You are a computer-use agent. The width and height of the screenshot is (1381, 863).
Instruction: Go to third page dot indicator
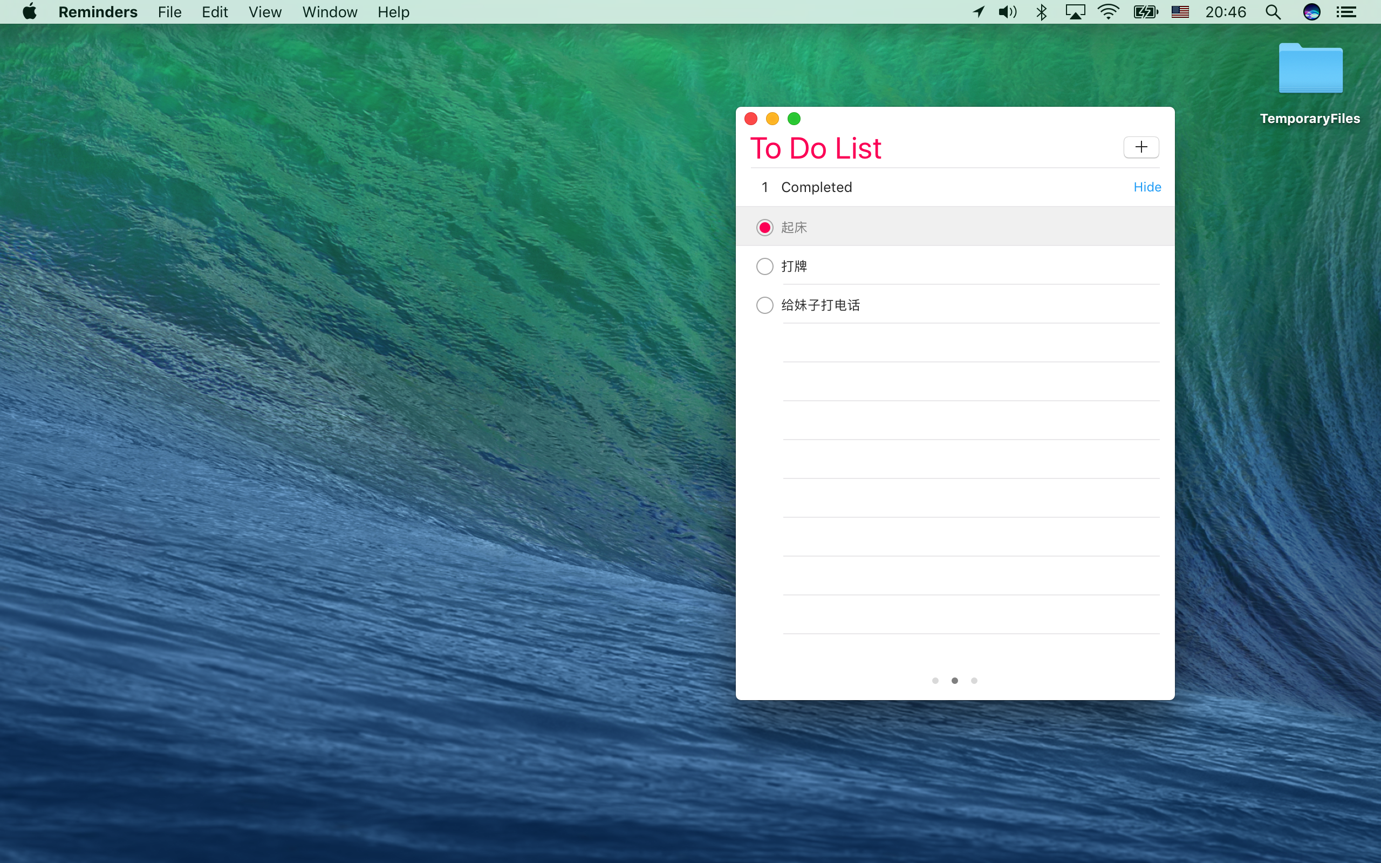tap(974, 680)
